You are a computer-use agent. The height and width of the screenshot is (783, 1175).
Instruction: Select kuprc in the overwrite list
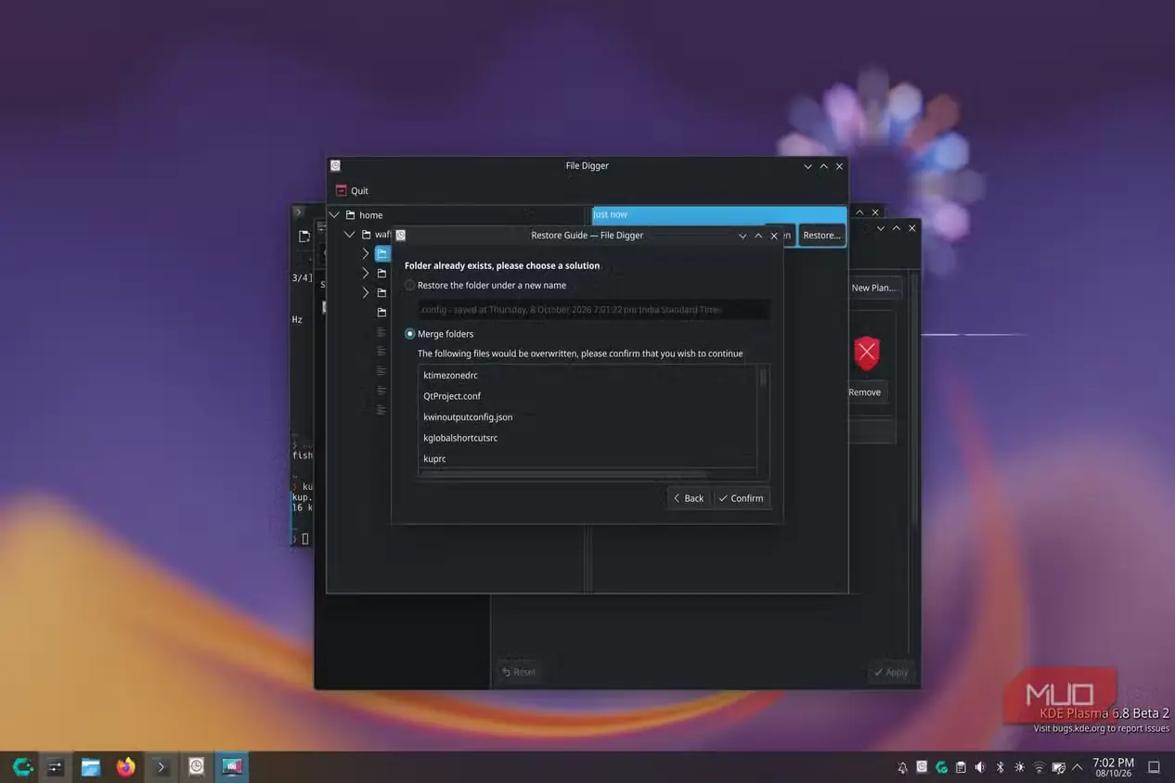coord(587,459)
